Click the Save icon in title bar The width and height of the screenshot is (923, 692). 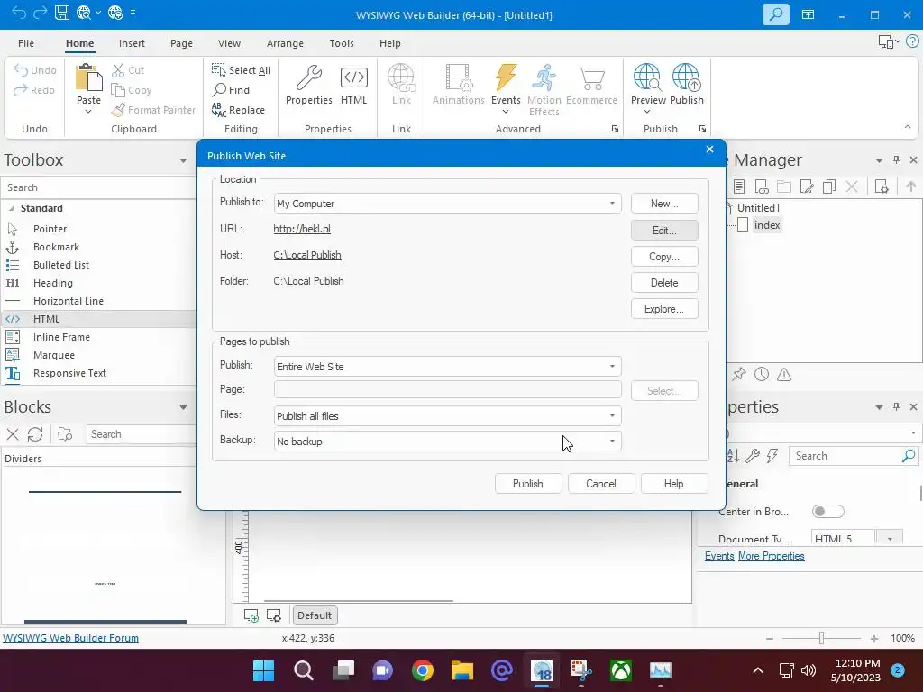point(62,13)
